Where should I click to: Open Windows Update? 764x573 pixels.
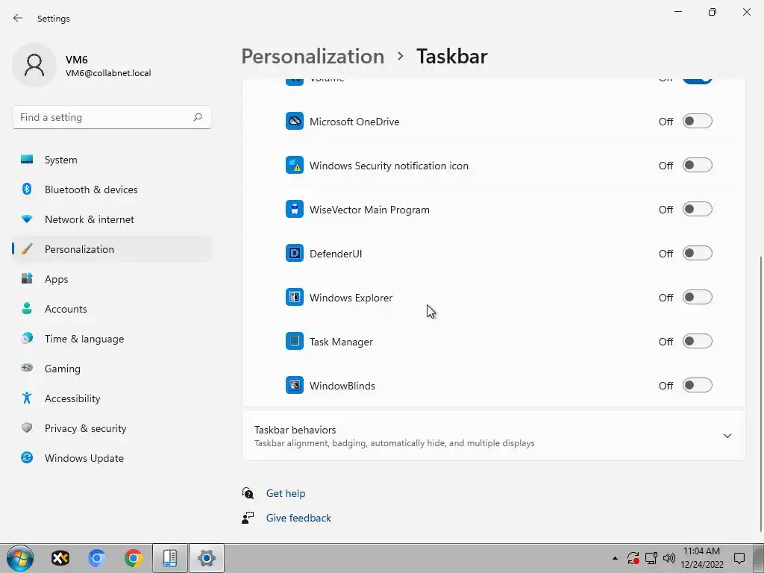[112, 458]
